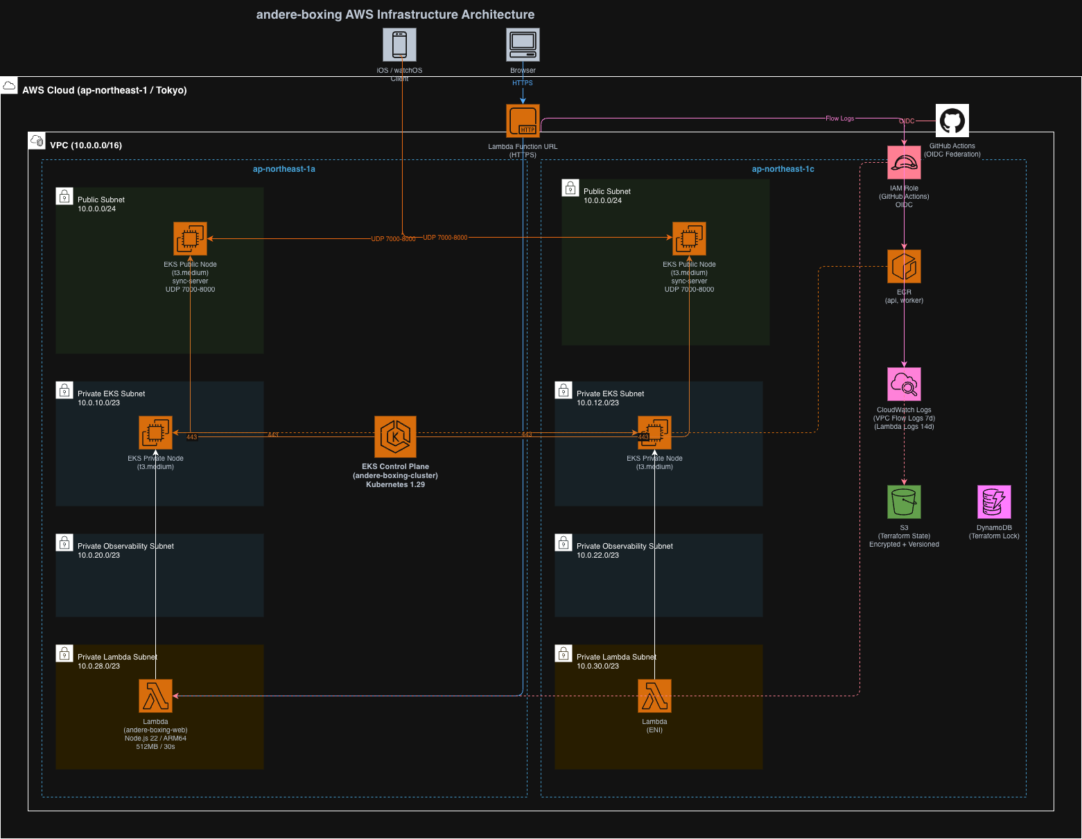The width and height of the screenshot is (1082, 839).
Task: Click the andere-boxing-web Lambda icon
Action: 155,696
